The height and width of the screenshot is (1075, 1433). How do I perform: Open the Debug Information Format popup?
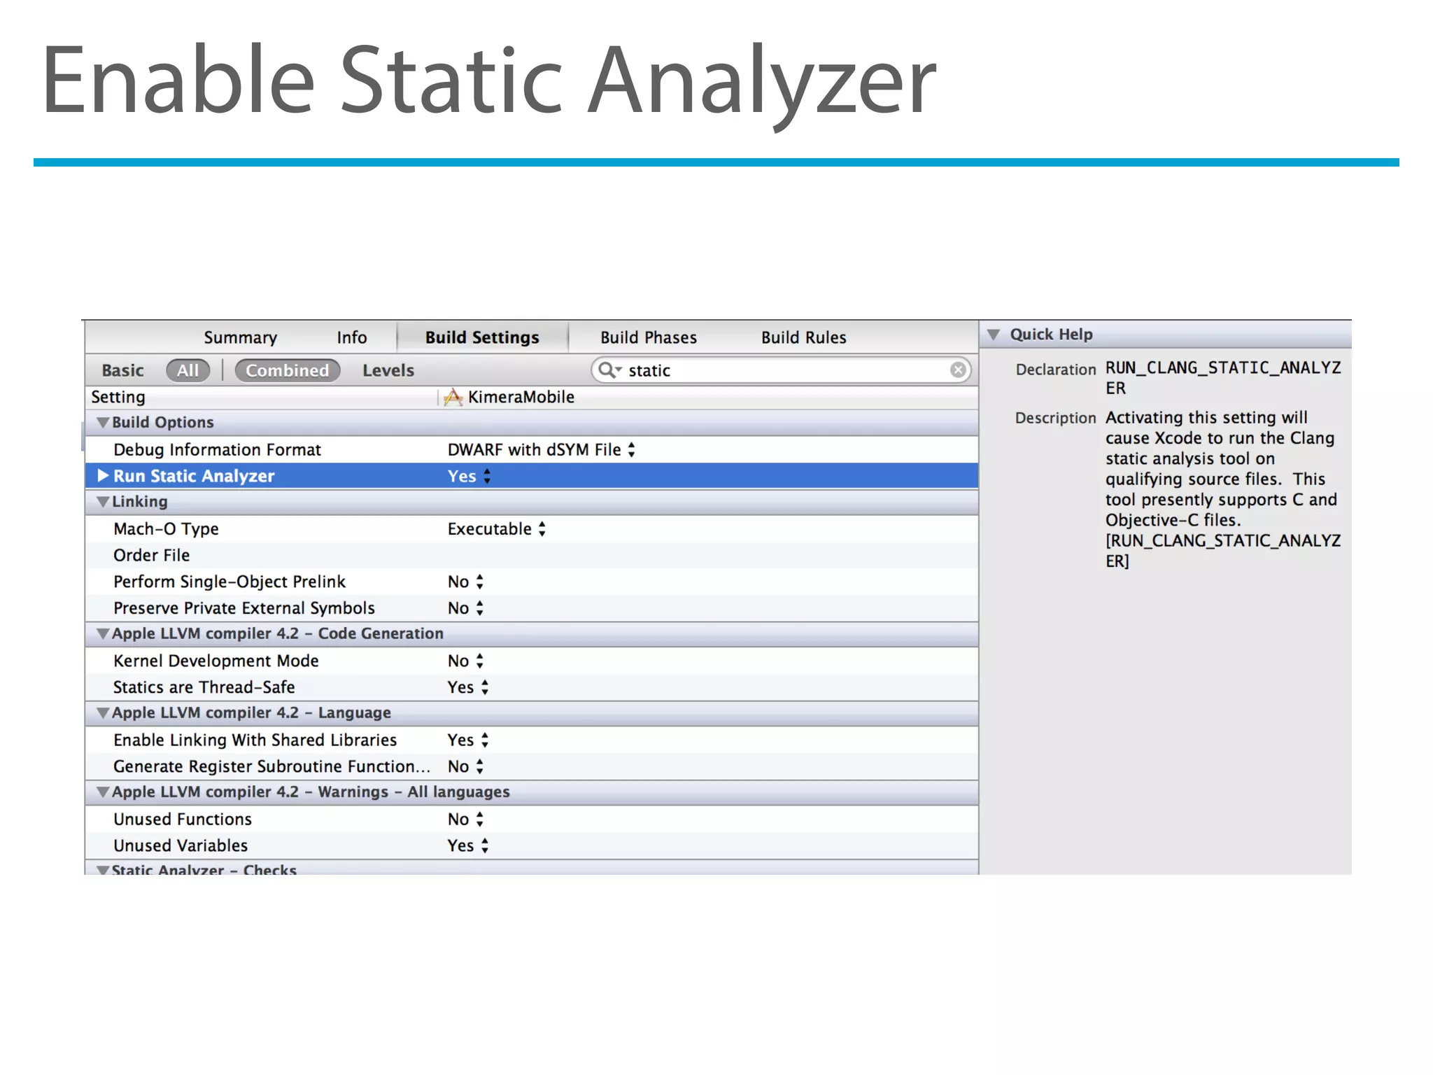click(x=542, y=450)
